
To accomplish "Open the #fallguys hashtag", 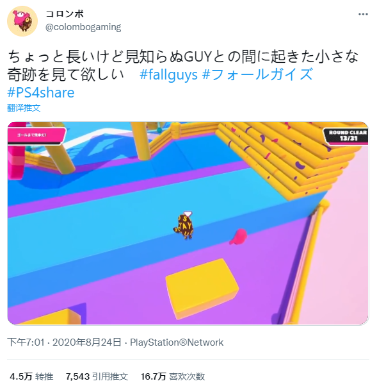I will [168, 75].
